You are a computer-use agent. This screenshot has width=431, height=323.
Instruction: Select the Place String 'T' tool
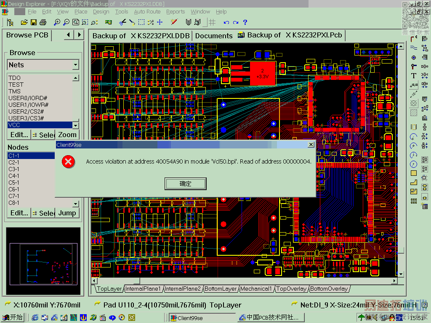click(414, 76)
